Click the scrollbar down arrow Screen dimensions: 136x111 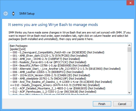pyautogui.click(x=129, y=92)
